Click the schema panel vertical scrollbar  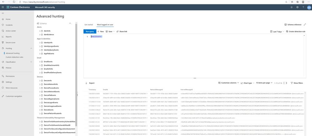coord(76,74)
